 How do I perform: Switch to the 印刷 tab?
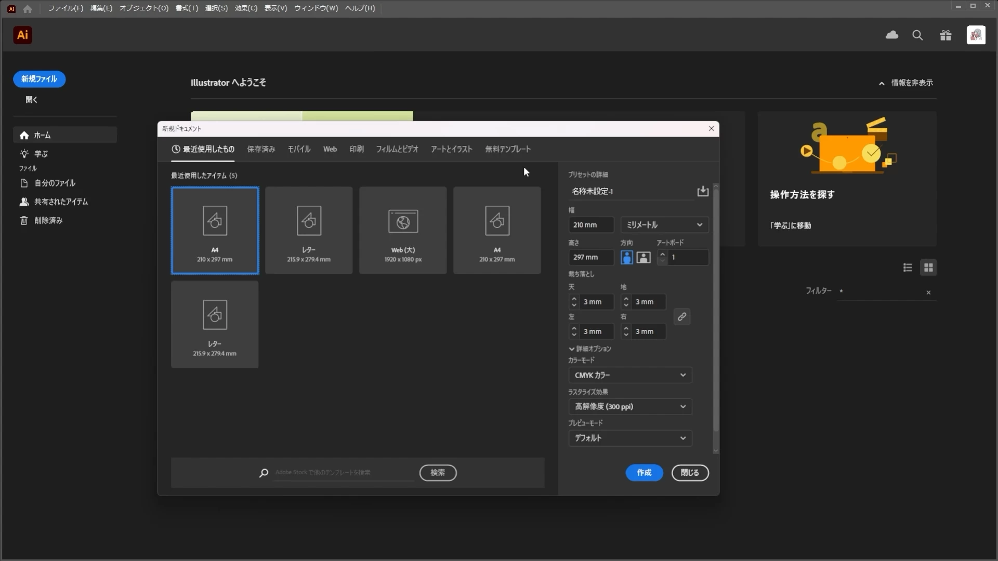tap(357, 149)
